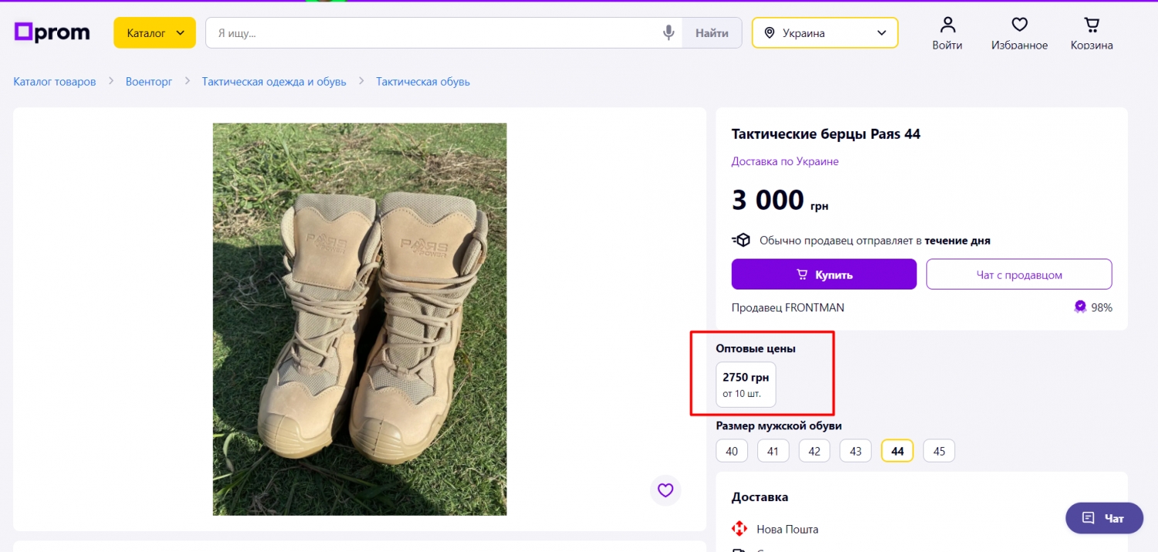Open the Войти account icon

[x=947, y=25]
